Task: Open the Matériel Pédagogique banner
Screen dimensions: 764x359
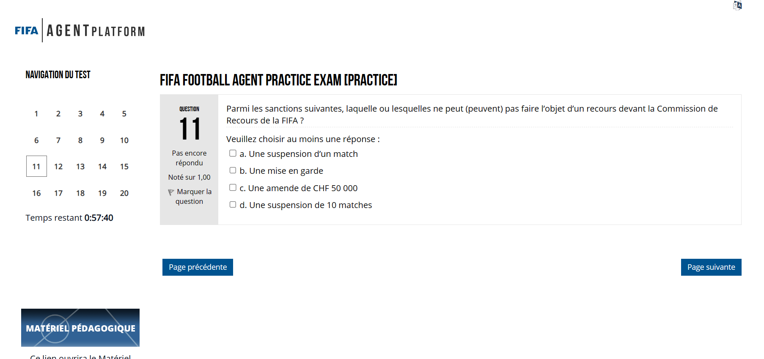Action: (x=80, y=328)
